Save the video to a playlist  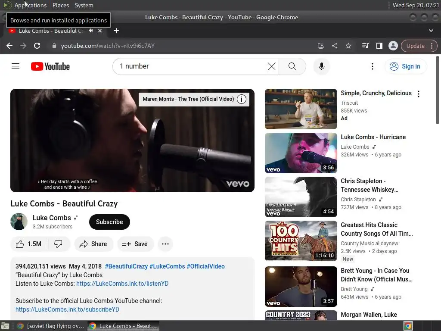(135, 244)
